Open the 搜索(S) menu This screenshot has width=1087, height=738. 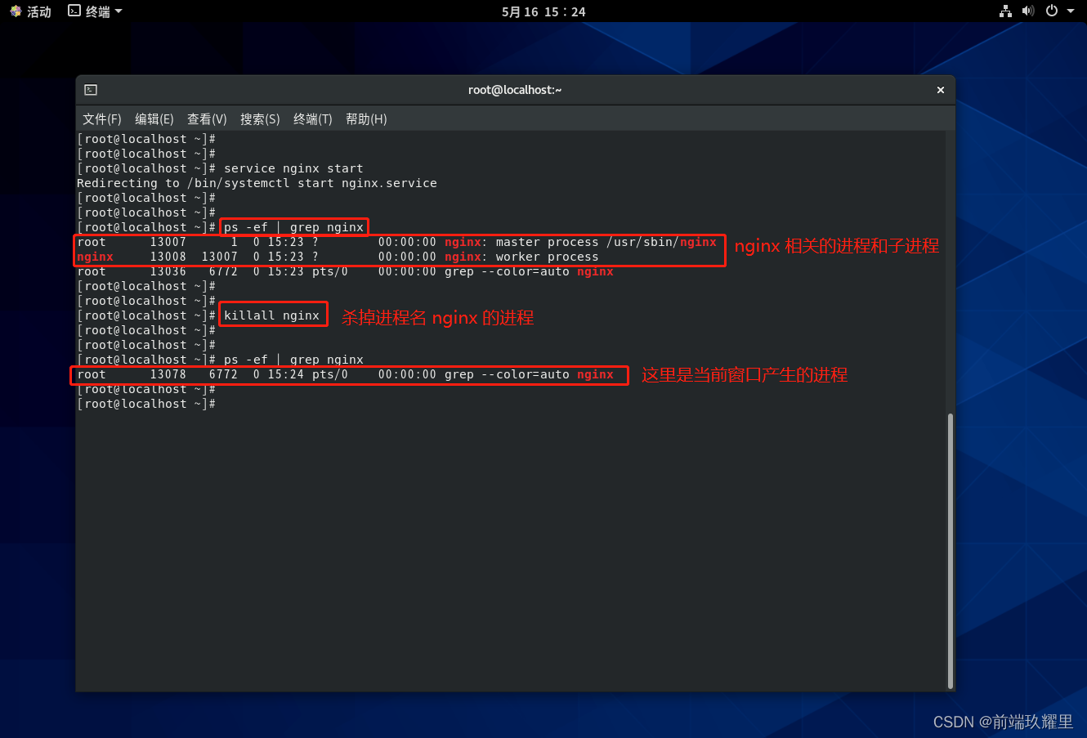tap(260, 119)
